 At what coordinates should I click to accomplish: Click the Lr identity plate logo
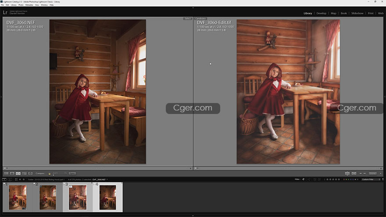click(5, 12)
